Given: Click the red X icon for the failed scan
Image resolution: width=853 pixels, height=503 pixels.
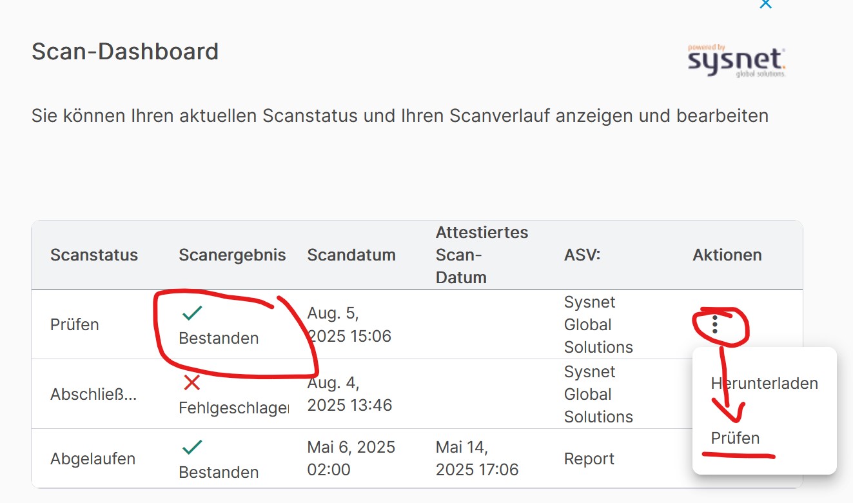Looking at the screenshot, I should [x=192, y=383].
